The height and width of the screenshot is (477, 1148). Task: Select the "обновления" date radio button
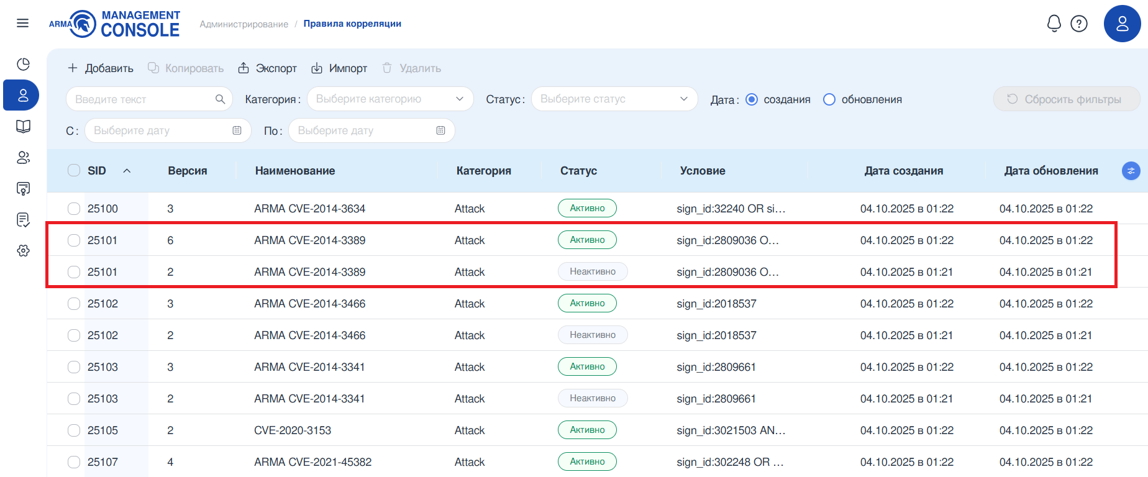(829, 99)
